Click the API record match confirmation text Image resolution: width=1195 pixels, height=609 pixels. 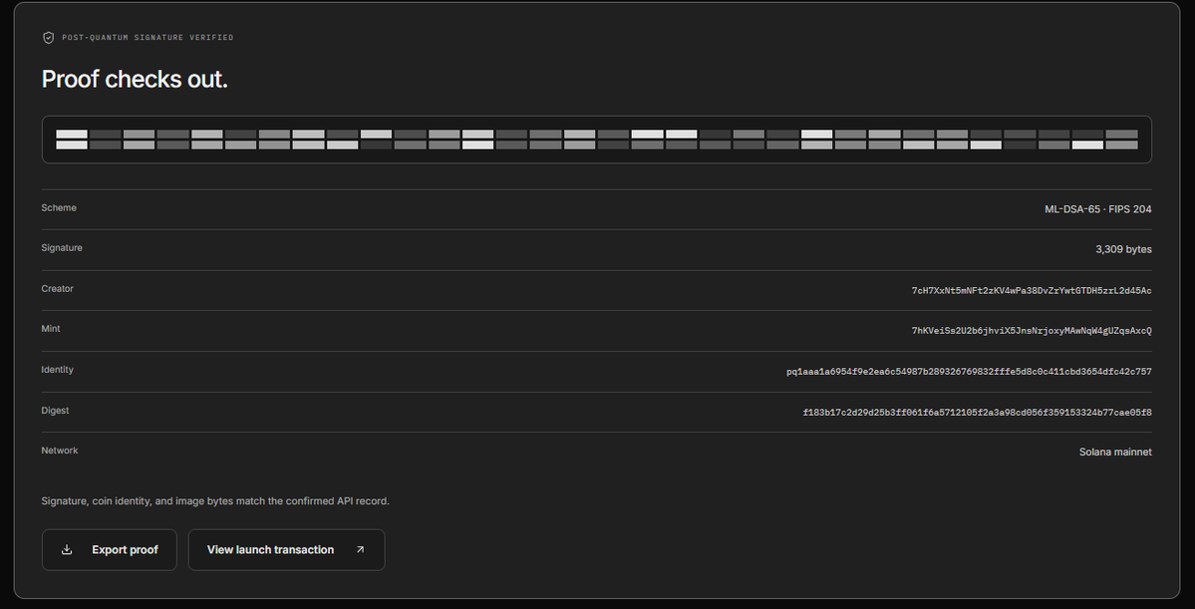coord(215,500)
